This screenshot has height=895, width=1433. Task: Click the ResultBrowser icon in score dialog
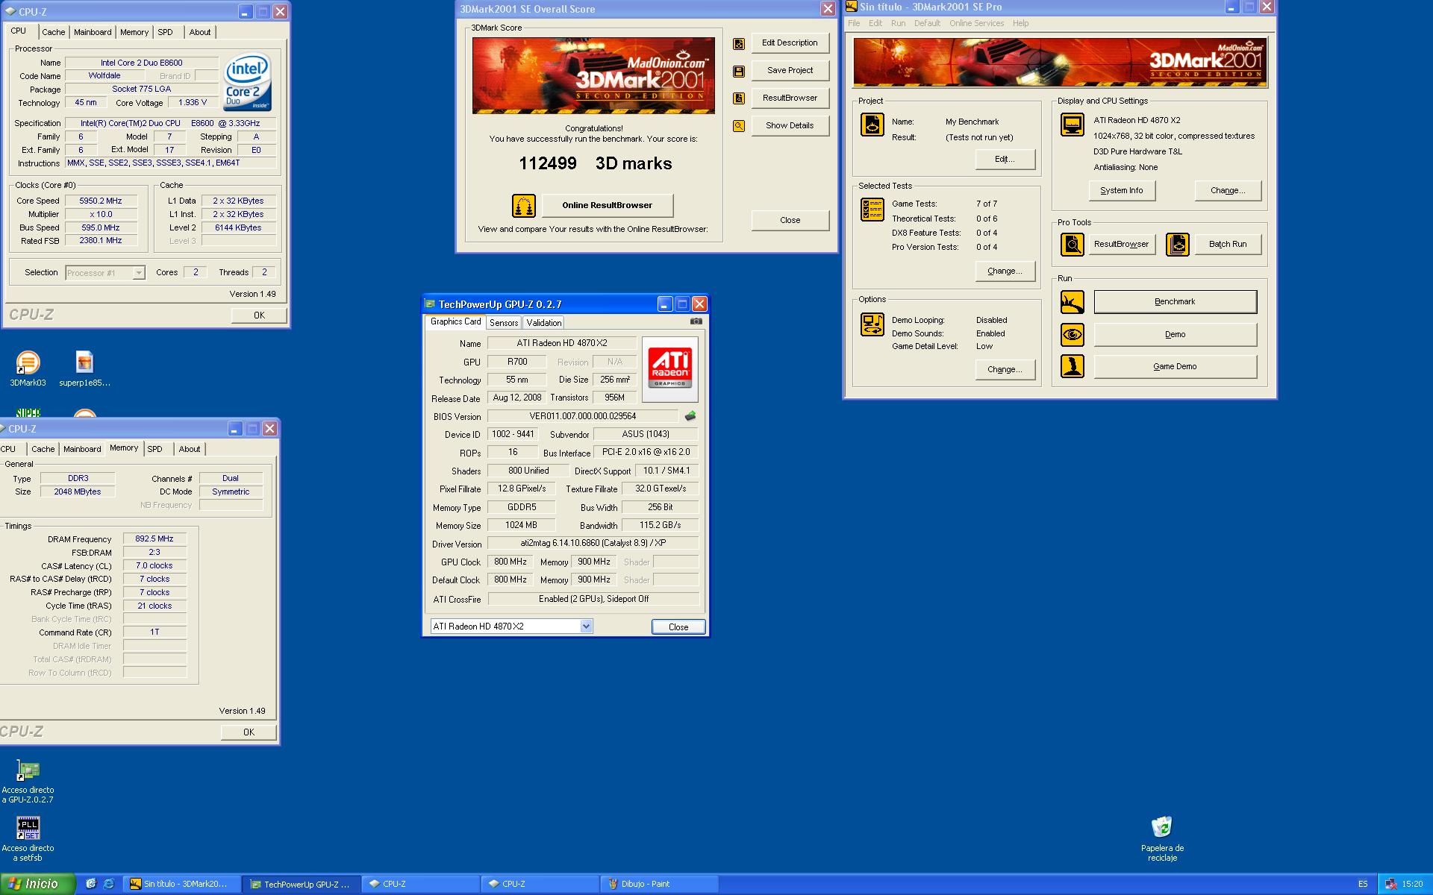738,98
